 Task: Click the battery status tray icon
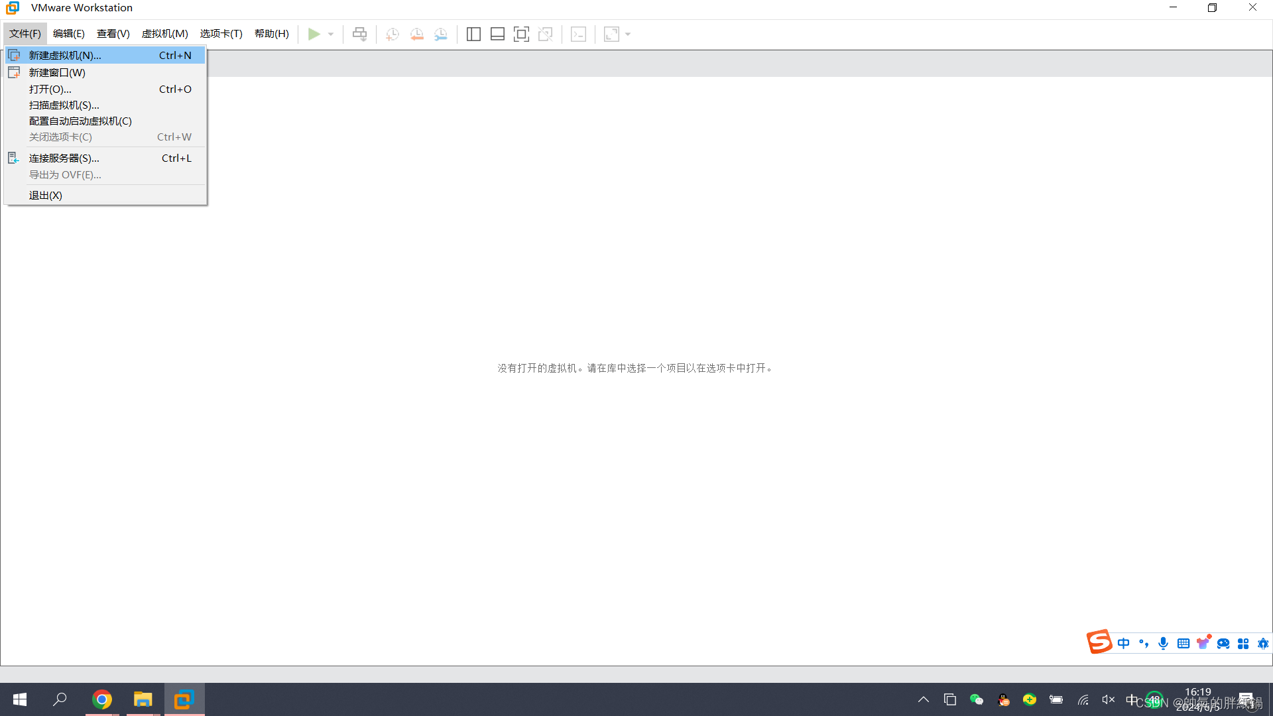pyautogui.click(x=1056, y=699)
